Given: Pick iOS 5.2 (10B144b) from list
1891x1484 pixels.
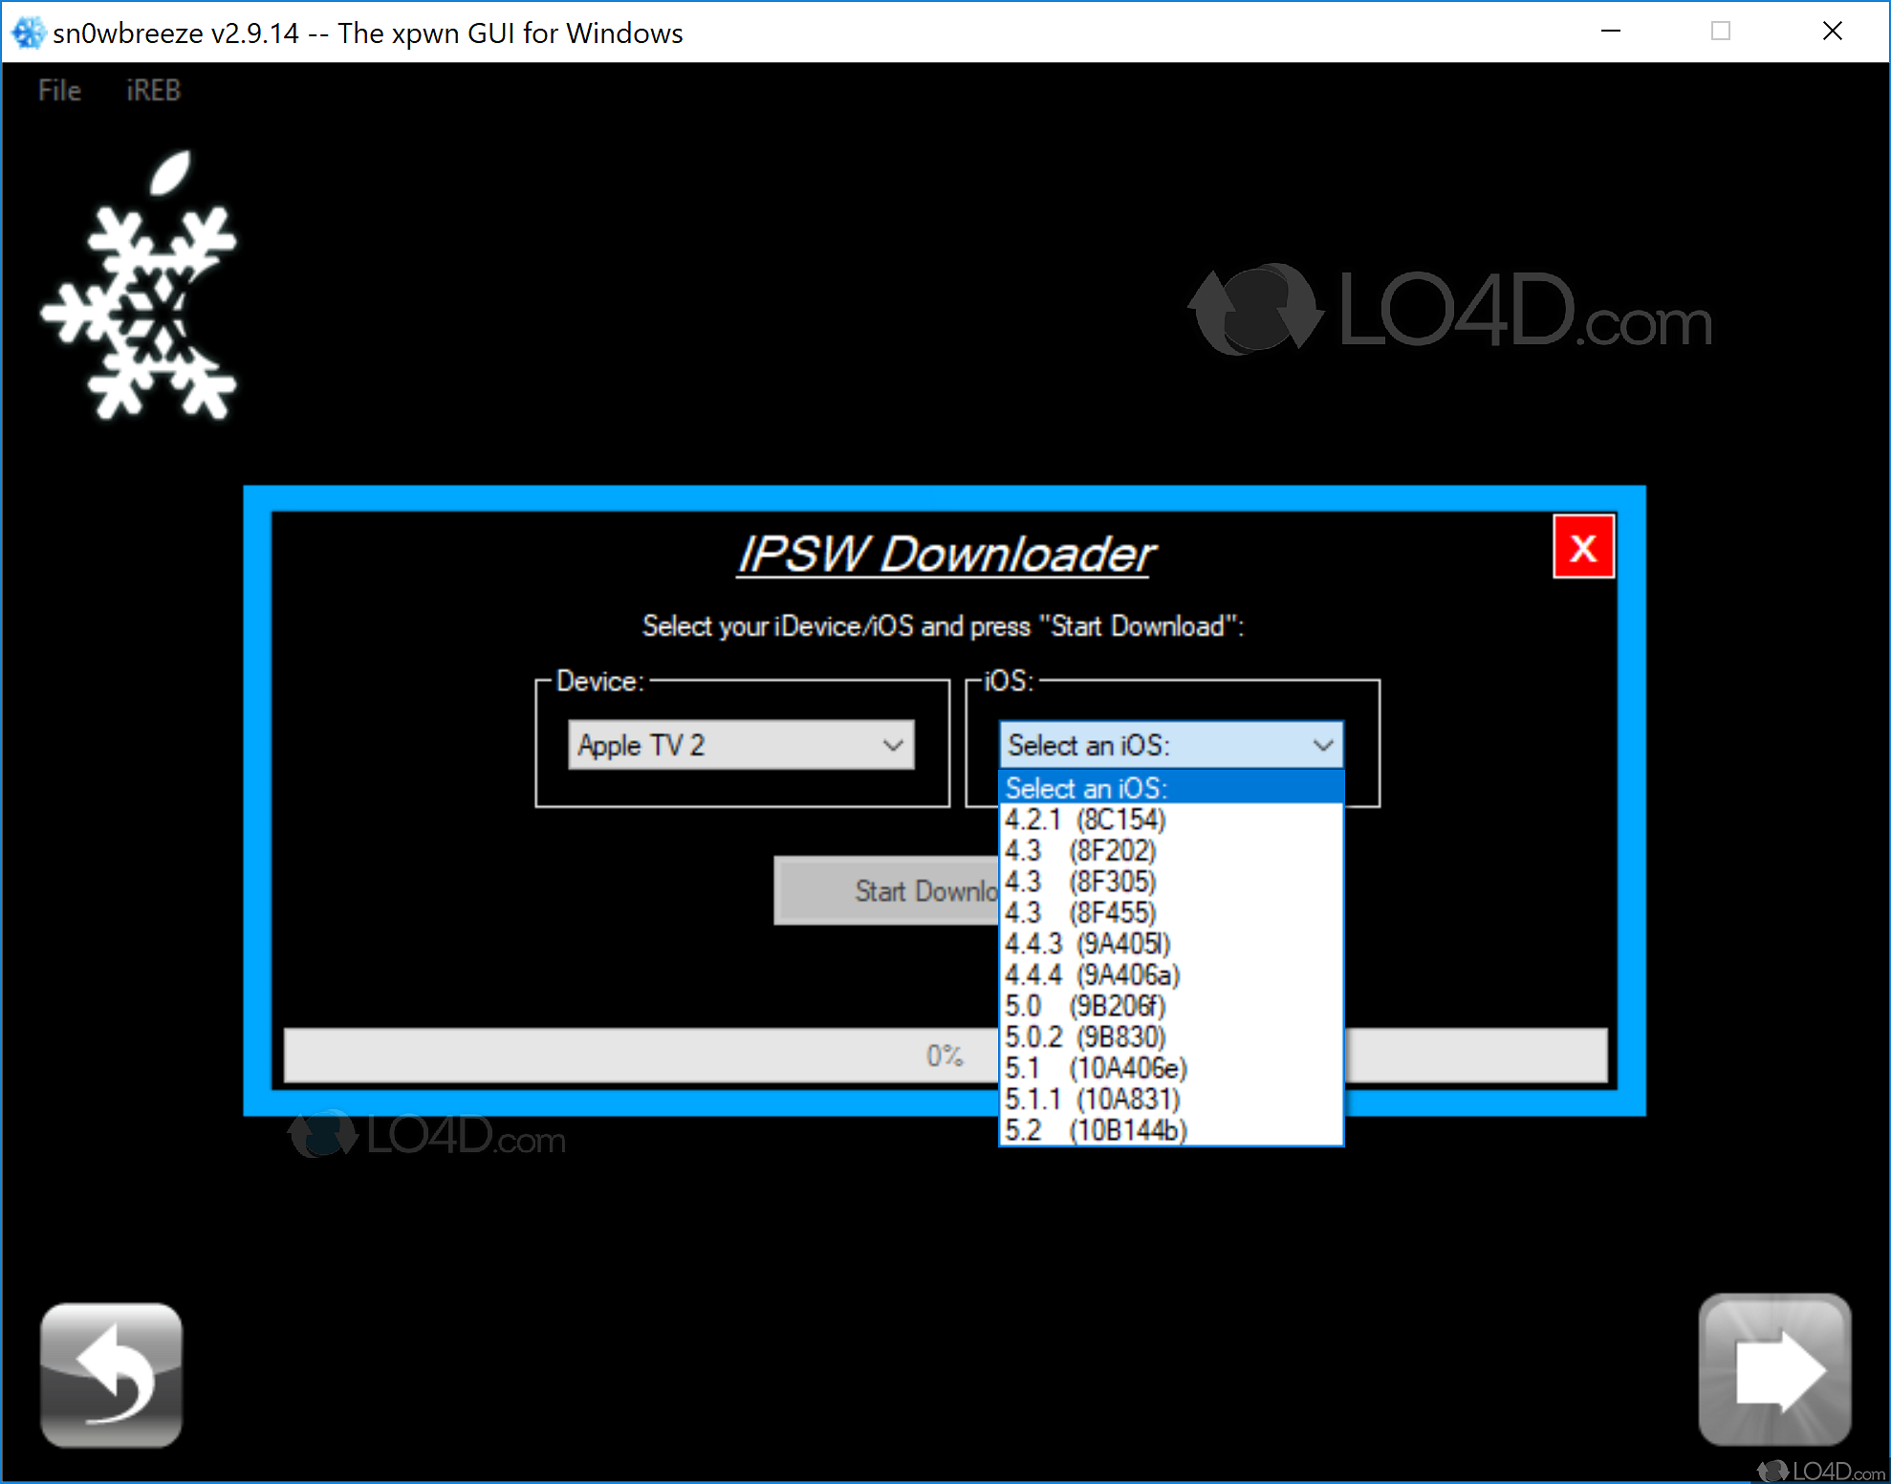Looking at the screenshot, I should pyautogui.click(x=1096, y=1130).
